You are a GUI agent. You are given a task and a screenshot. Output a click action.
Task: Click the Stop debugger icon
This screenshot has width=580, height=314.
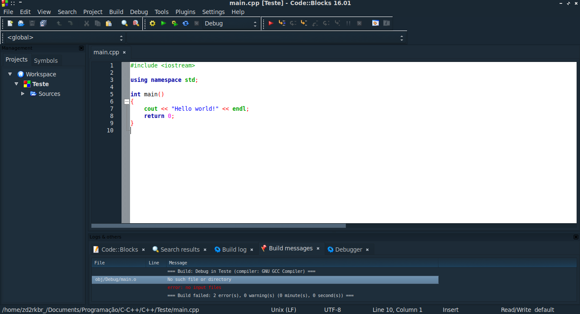pyautogui.click(x=359, y=23)
